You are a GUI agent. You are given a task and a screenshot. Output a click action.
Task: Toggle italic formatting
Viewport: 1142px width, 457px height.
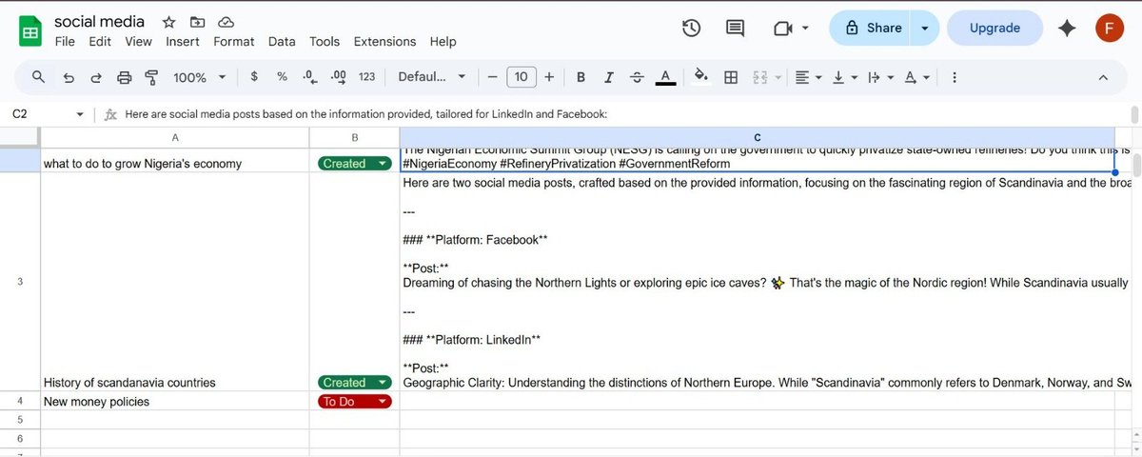609,77
